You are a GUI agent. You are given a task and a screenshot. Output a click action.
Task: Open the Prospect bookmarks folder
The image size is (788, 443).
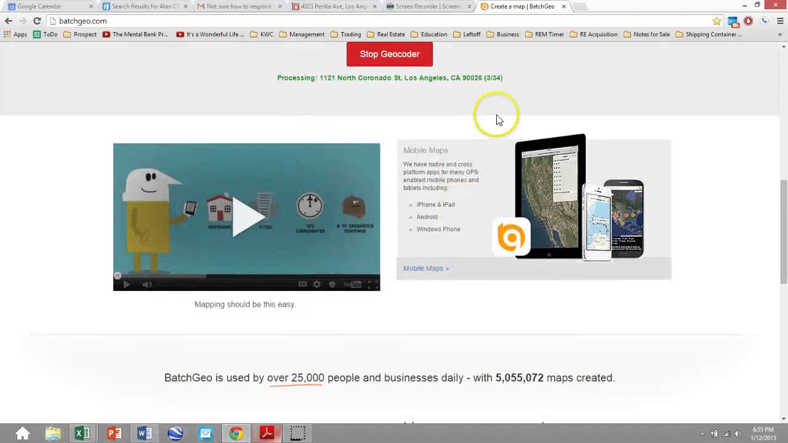coord(80,34)
